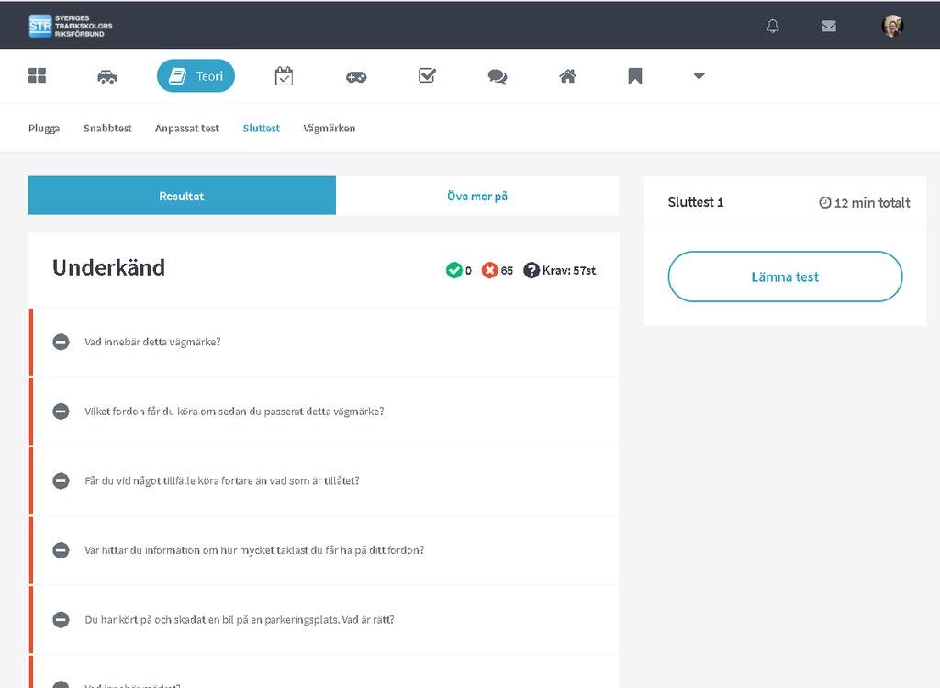
Task: Open the game controller icon
Action: (x=356, y=77)
